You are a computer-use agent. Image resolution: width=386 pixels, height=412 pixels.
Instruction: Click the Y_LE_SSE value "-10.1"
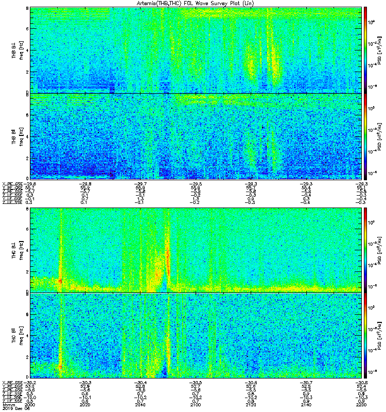click(x=85, y=398)
